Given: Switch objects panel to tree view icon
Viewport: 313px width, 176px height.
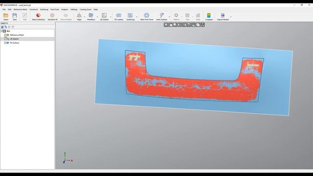Looking at the screenshot, I should pyautogui.click(x=6, y=27).
